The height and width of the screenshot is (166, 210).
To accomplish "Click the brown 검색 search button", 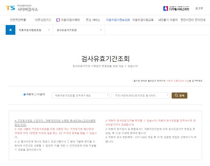I will tap(179, 95).
